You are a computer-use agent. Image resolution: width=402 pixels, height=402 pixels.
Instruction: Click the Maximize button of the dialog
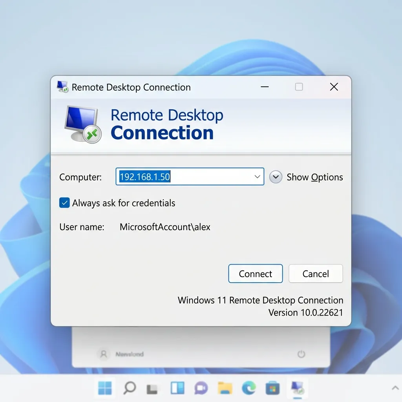point(299,87)
